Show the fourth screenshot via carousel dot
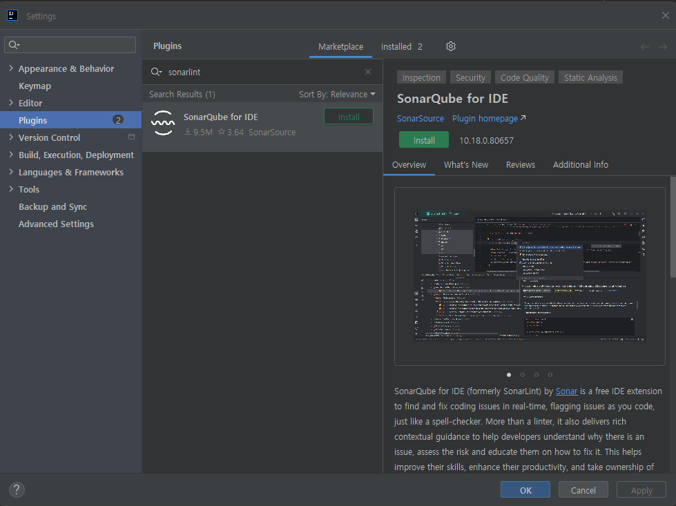The height and width of the screenshot is (506, 676). (550, 375)
